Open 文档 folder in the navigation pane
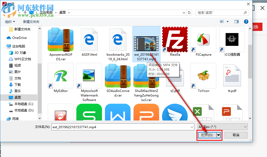Screen dimensions: 267x157 click(x=17, y=78)
